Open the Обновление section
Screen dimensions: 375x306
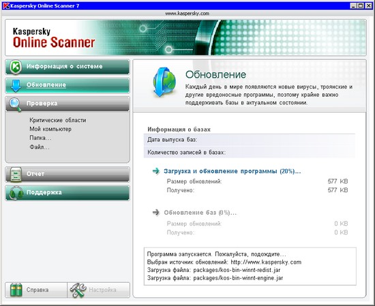[x=67, y=86]
